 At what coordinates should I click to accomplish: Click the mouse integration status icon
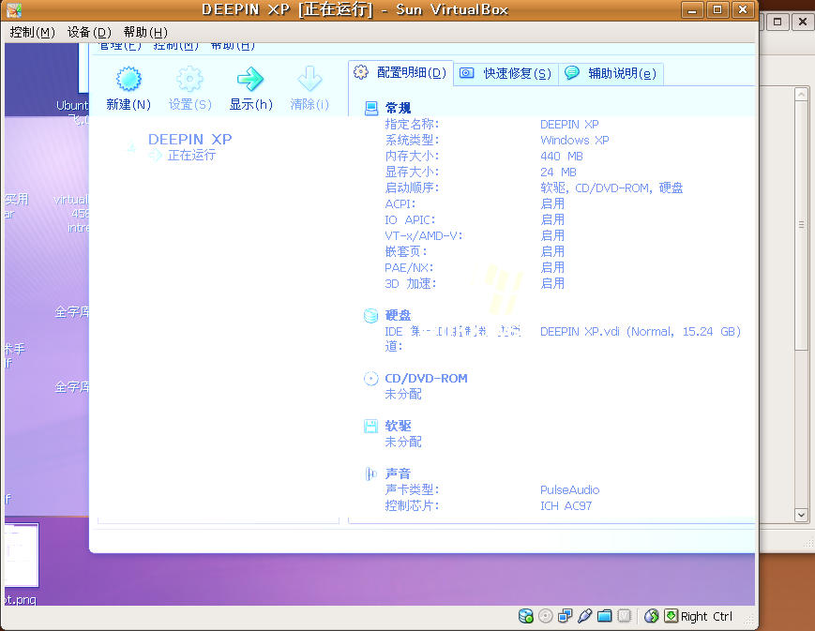tap(651, 616)
